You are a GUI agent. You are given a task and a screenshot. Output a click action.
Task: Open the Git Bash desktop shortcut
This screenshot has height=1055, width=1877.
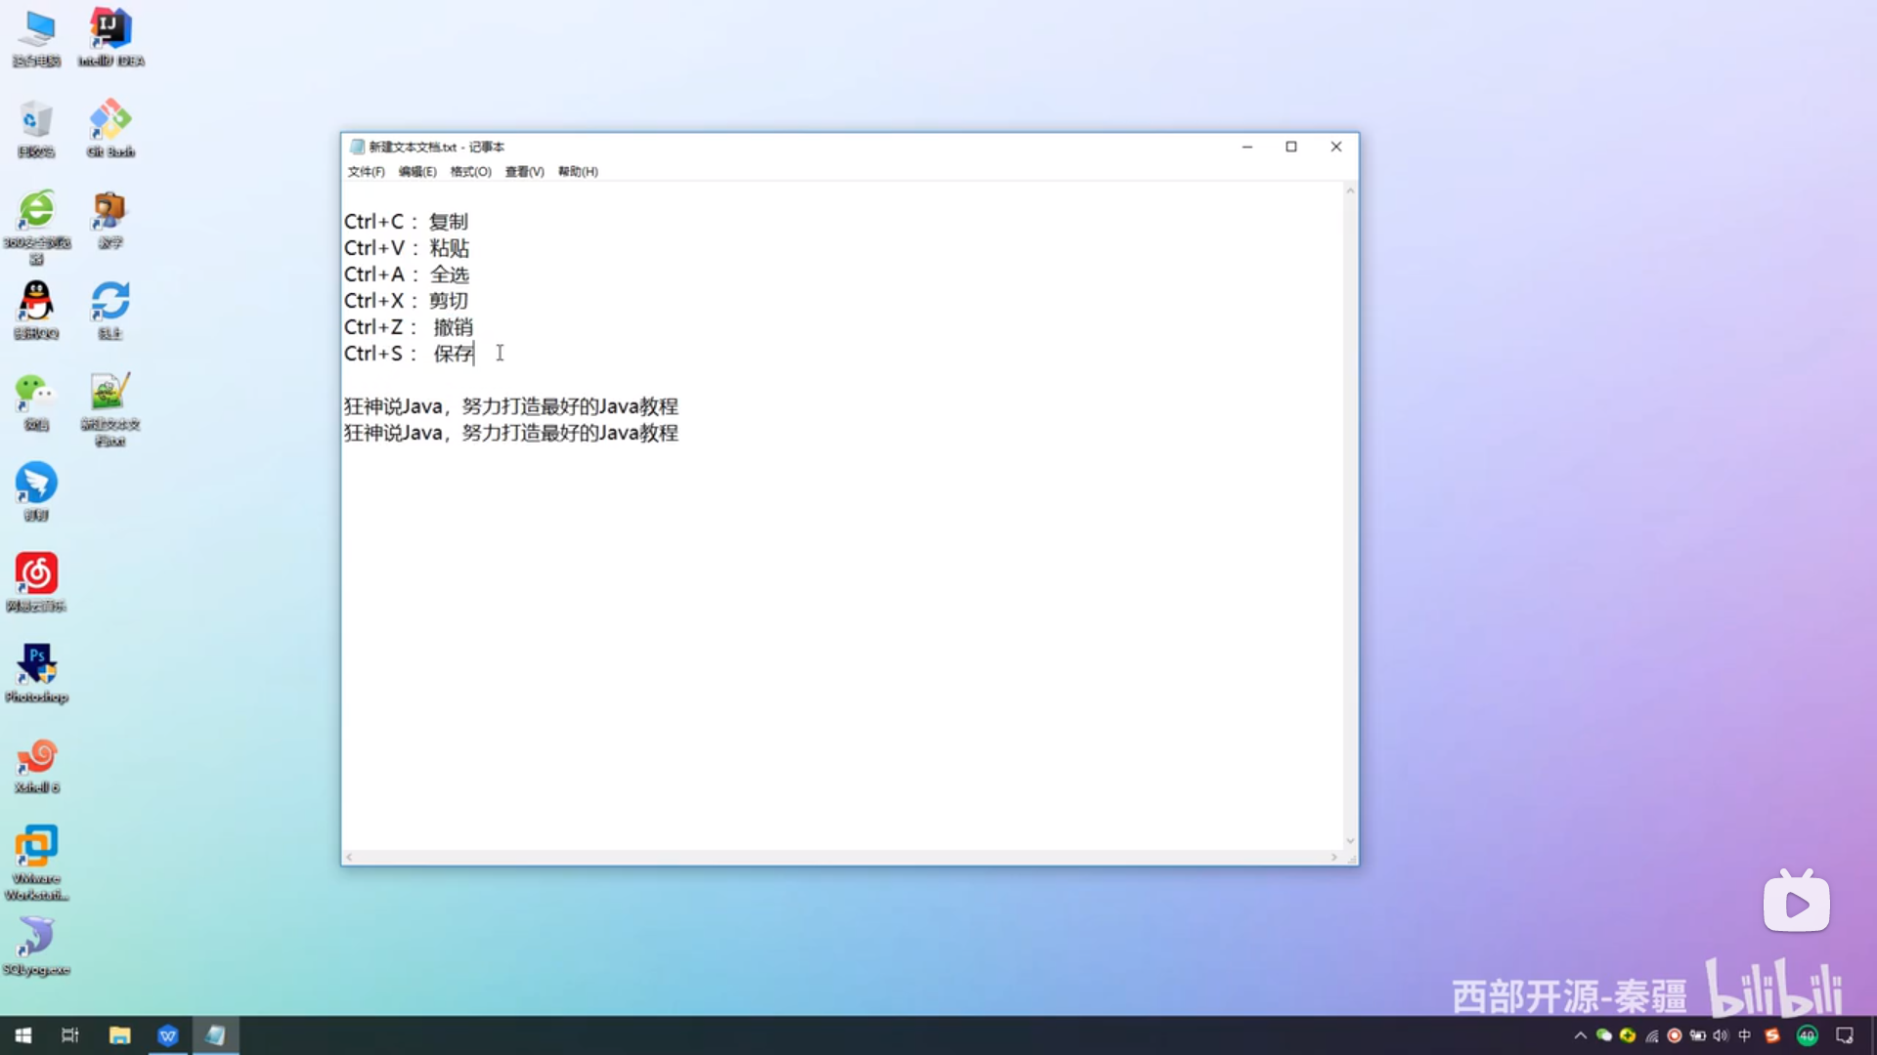[110, 121]
